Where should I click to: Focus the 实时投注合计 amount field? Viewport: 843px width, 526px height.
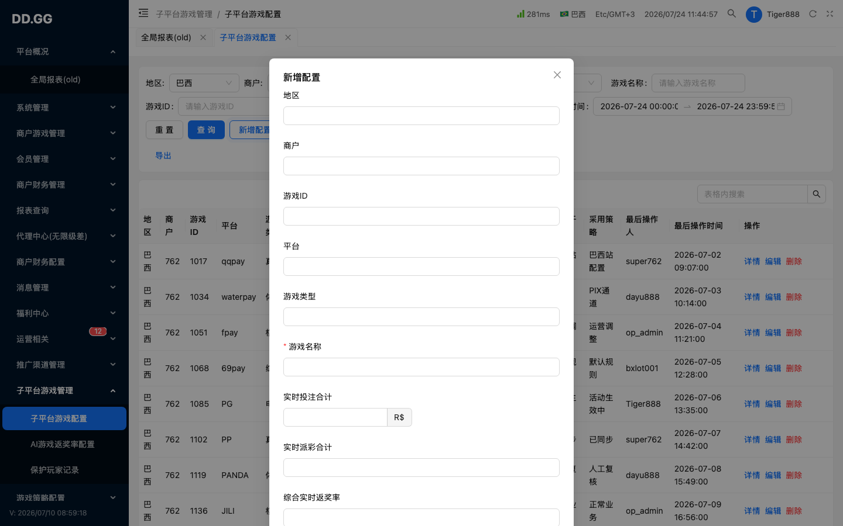(335, 417)
